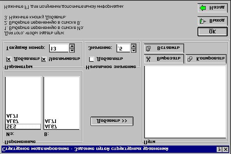Select AL71 in the Из variable list
This screenshot has height=154, width=231.
coord(23,116)
